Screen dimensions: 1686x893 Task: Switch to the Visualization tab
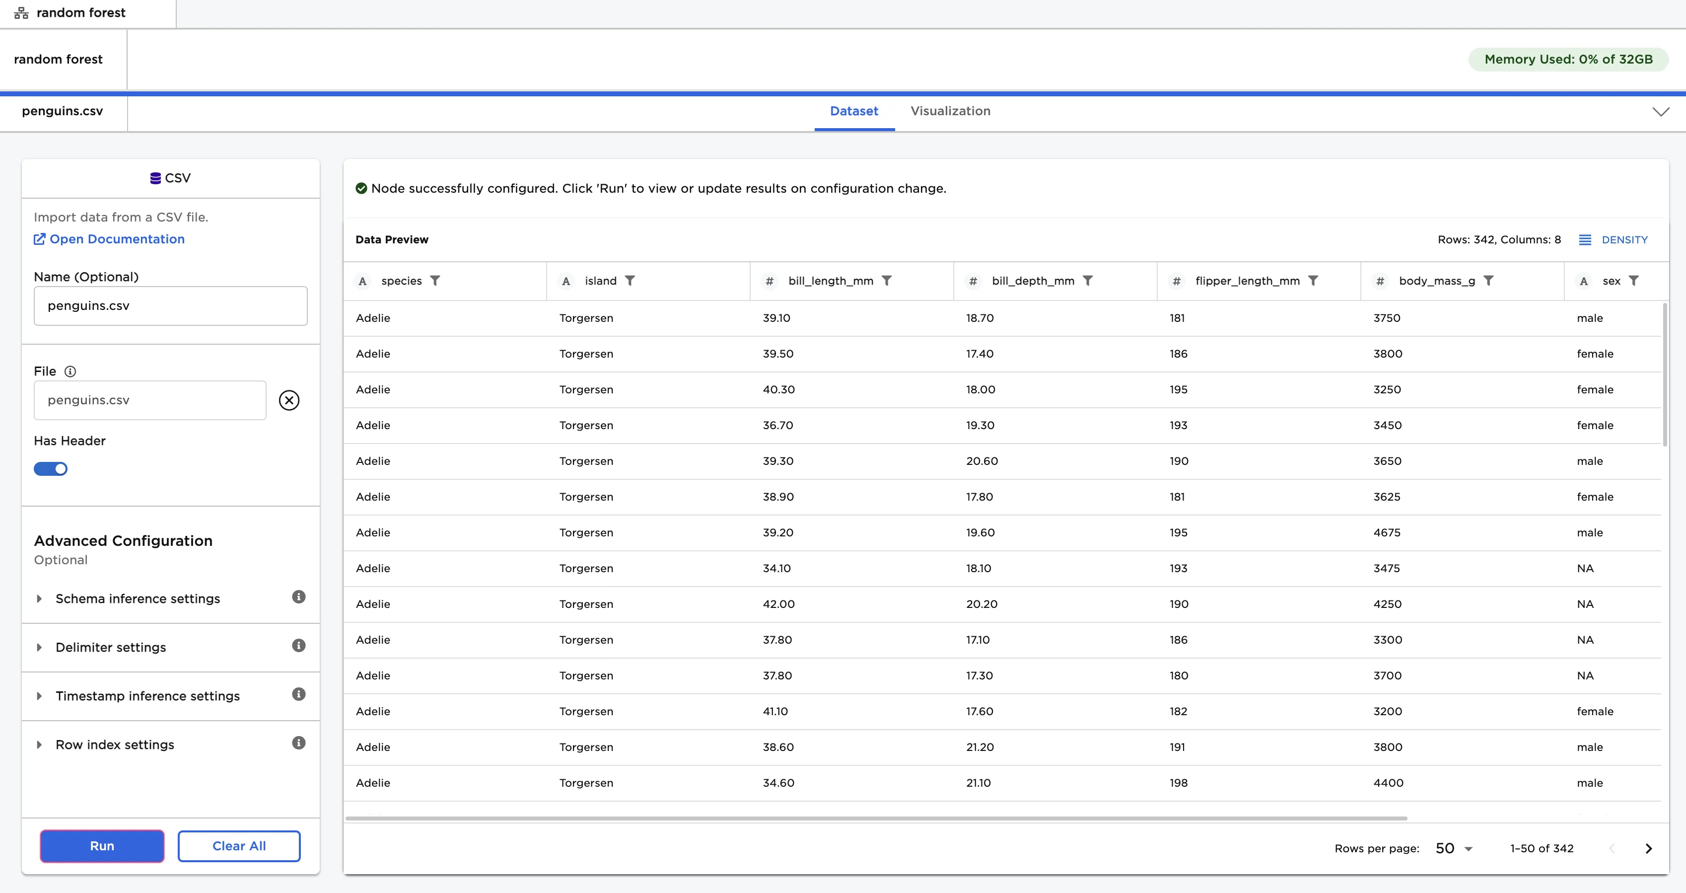click(950, 111)
